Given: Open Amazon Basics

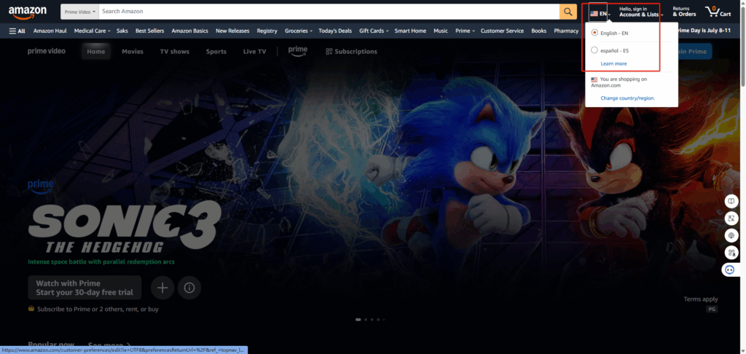Looking at the screenshot, I should tap(190, 31).
